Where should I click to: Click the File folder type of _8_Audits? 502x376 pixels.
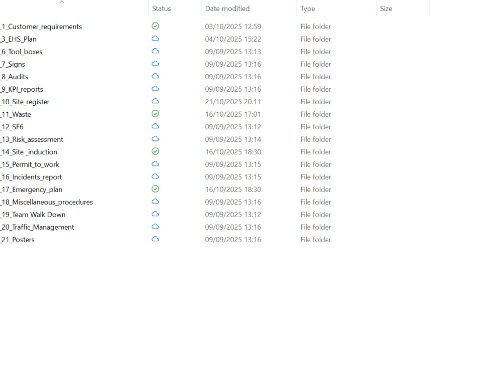pyautogui.click(x=316, y=77)
